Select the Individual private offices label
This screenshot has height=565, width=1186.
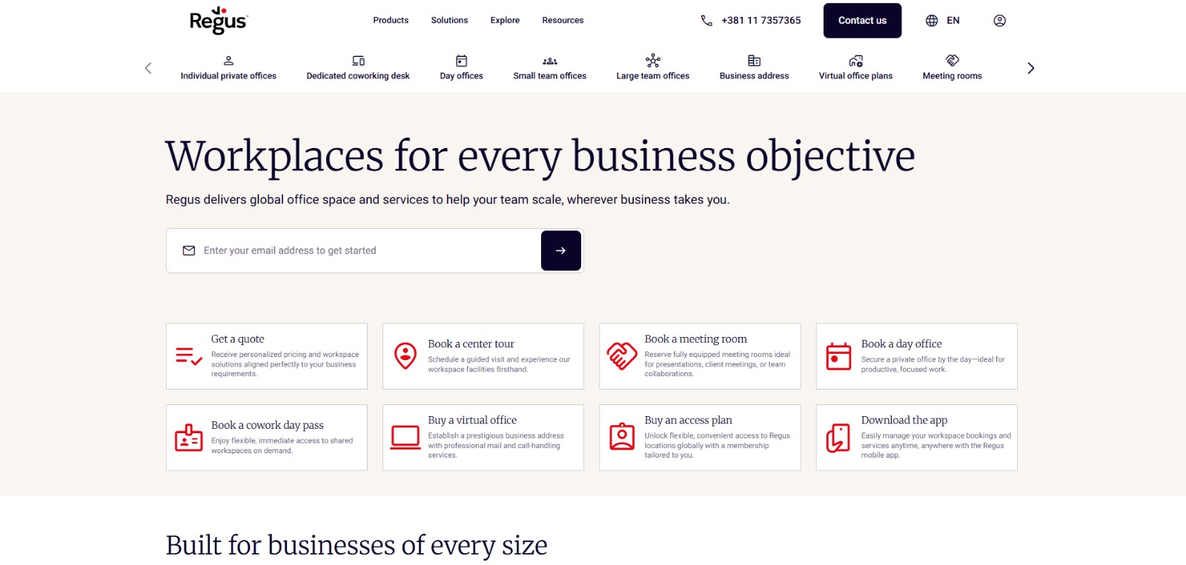(228, 76)
